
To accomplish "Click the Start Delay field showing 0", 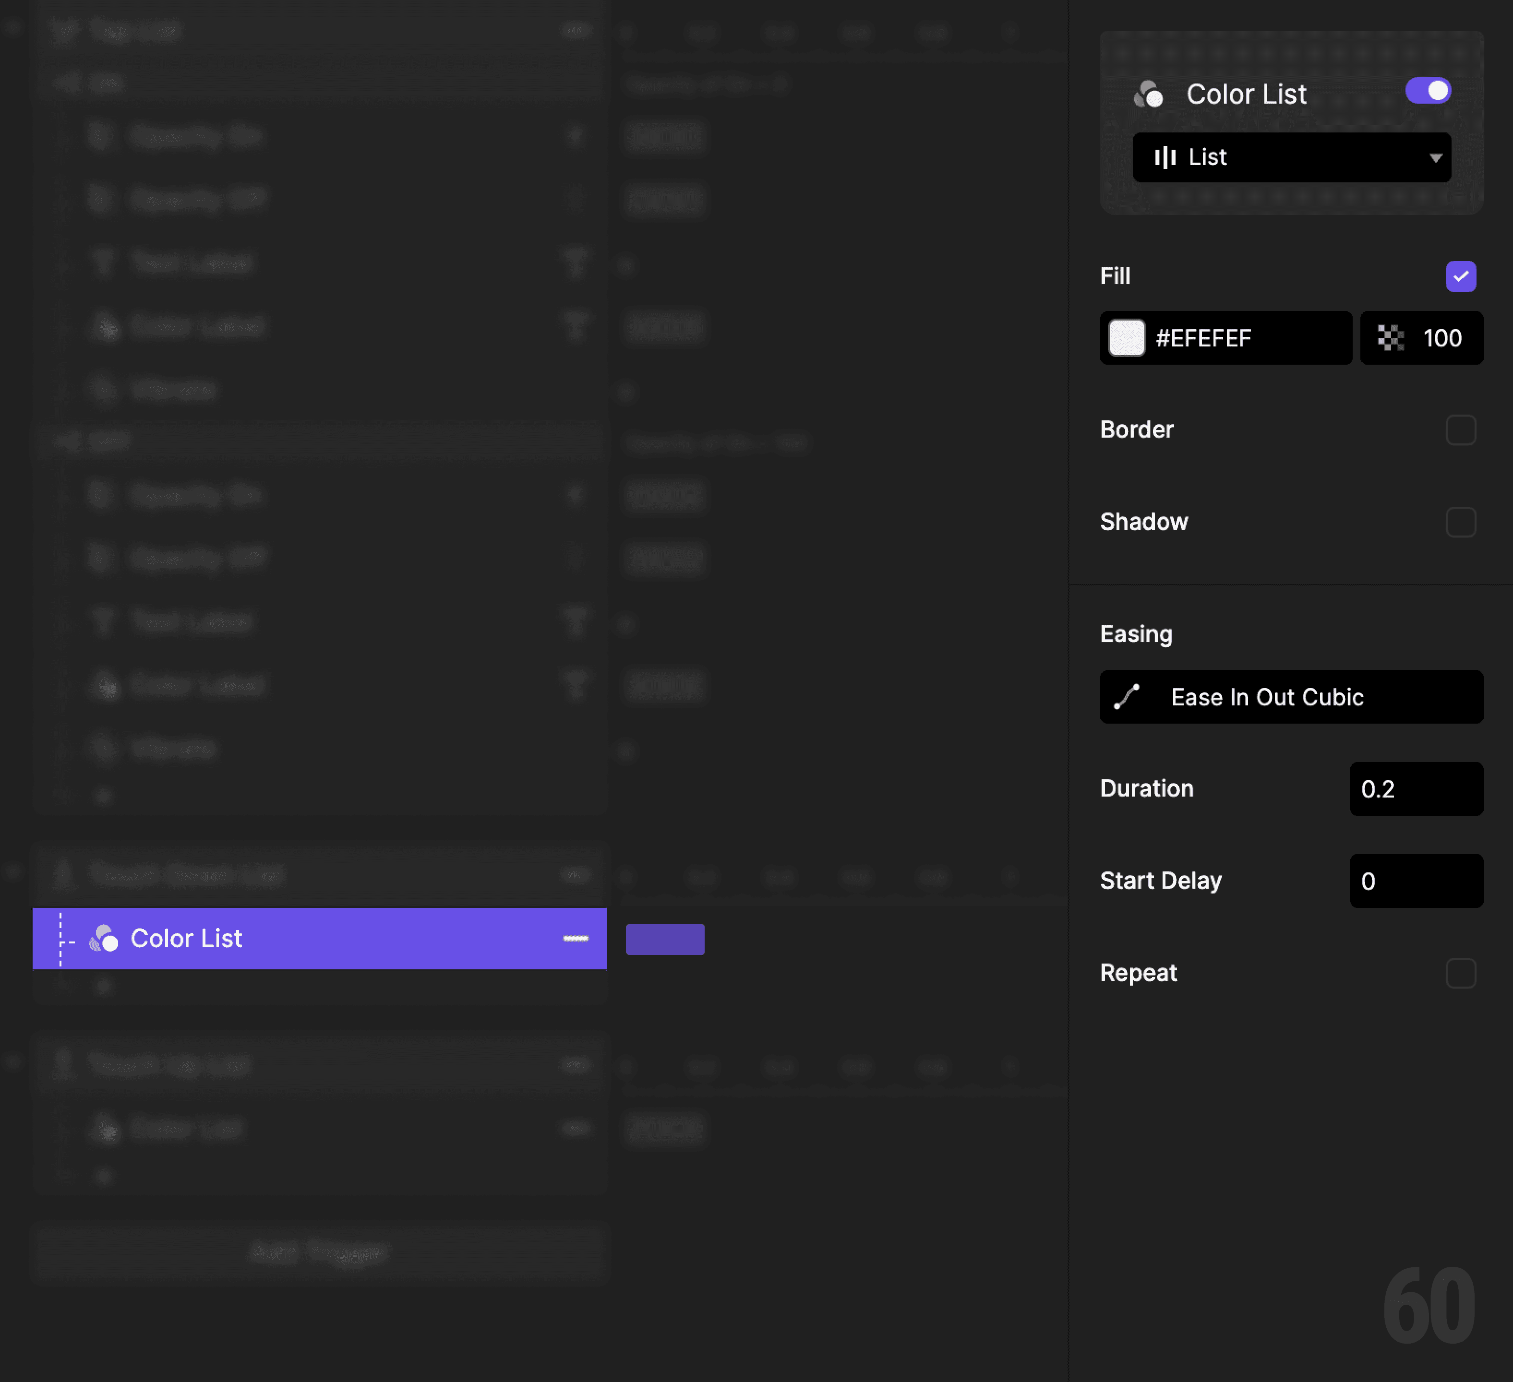I will pyautogui.click(x=1416, y=881).
